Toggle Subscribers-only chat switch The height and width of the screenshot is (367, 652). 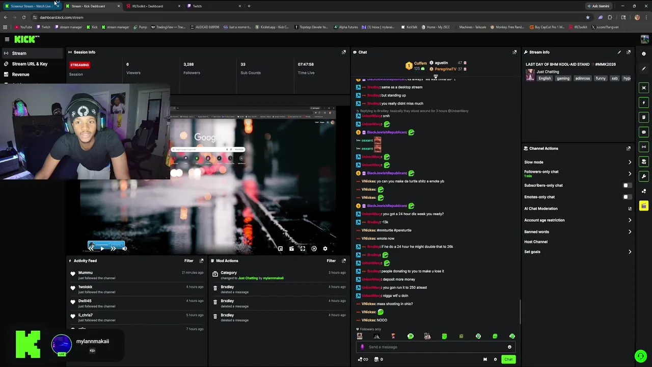[628, 186]
